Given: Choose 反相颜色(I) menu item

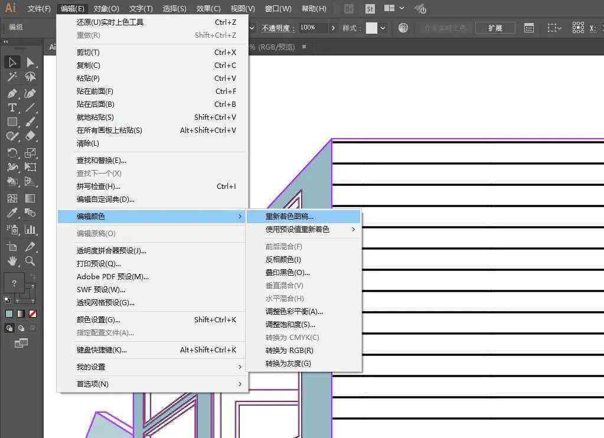Looking at the screenshot, I should pyautogui.click(x=304, y=259).
